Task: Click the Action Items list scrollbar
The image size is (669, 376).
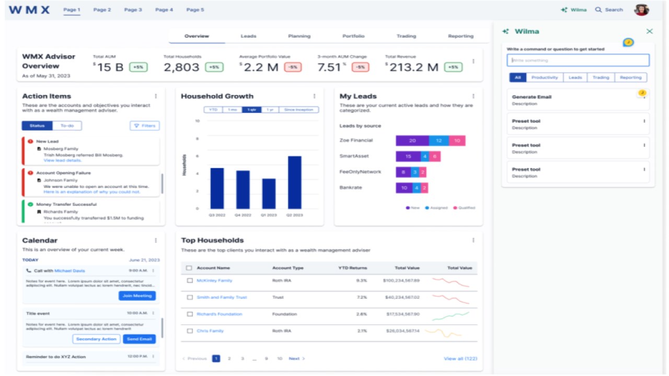Action: point(163,184)
